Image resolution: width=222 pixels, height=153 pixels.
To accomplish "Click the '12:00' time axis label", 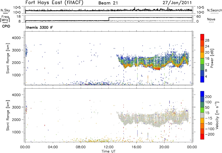I will coord(109,147).
